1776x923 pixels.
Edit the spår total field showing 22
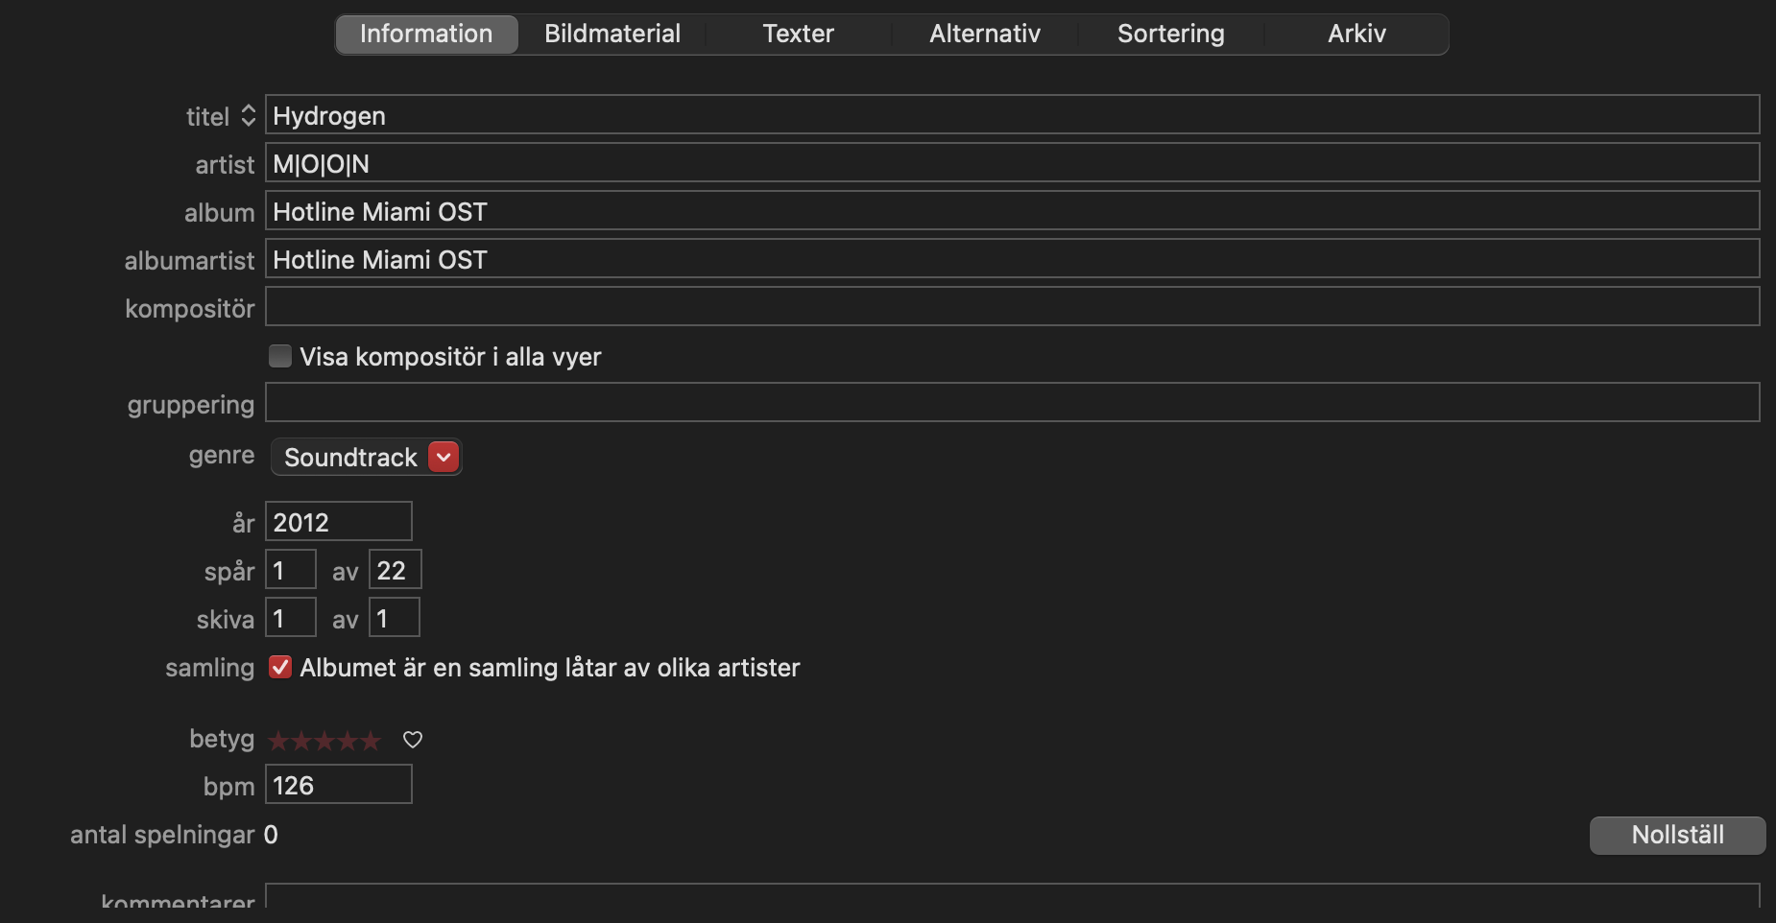pos(395,569)
